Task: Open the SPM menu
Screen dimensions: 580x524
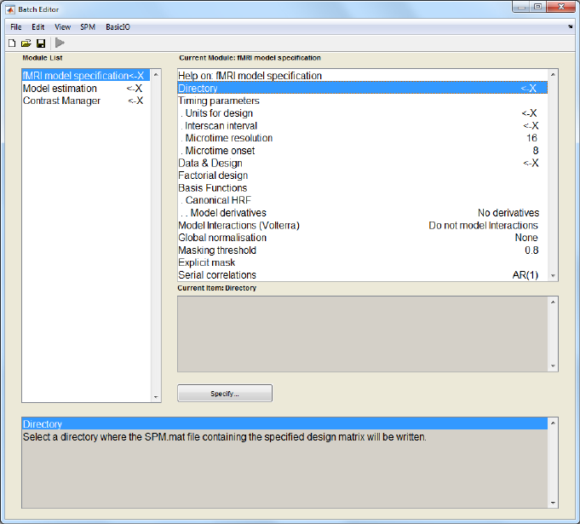Action: click(x=88, y=27)
